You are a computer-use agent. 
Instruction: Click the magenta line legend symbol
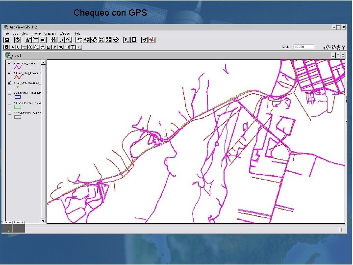[x=18, y=67]
